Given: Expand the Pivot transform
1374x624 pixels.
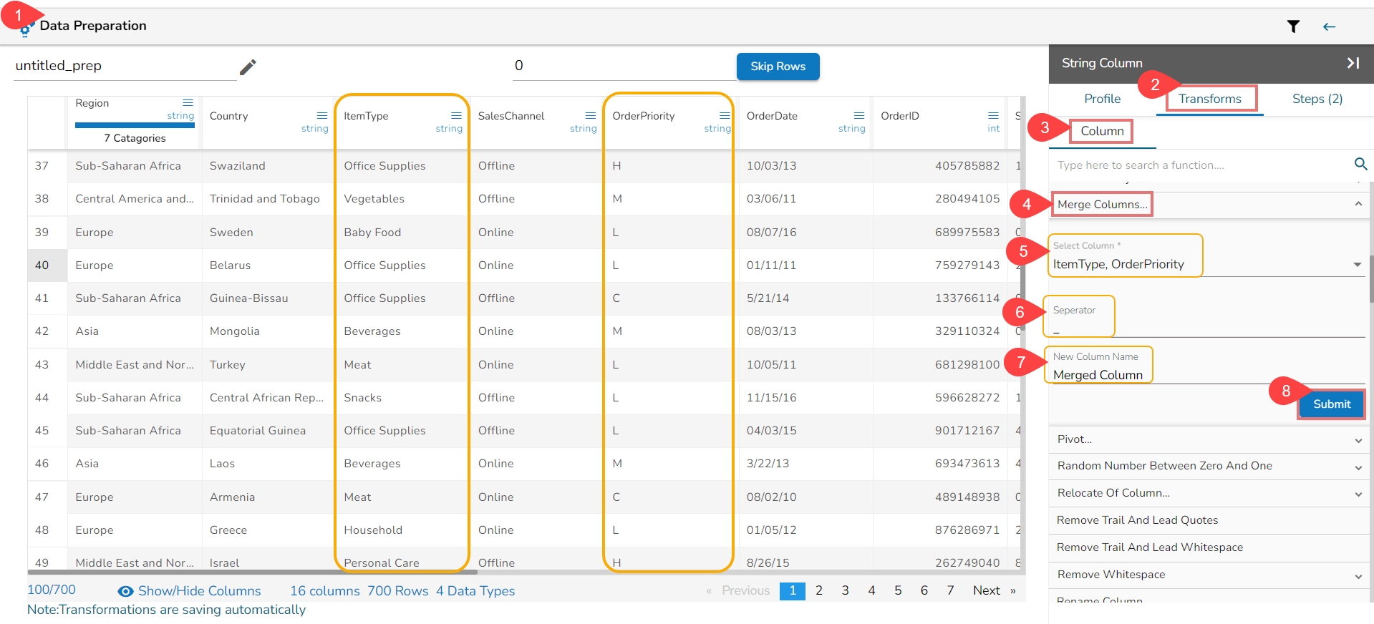Looking at the screenshot, I should [1358, 440].
